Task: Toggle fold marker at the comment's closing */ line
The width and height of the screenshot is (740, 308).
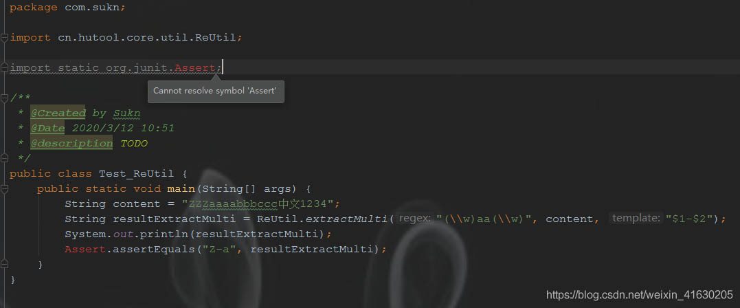Action: [x=3, y=158]
